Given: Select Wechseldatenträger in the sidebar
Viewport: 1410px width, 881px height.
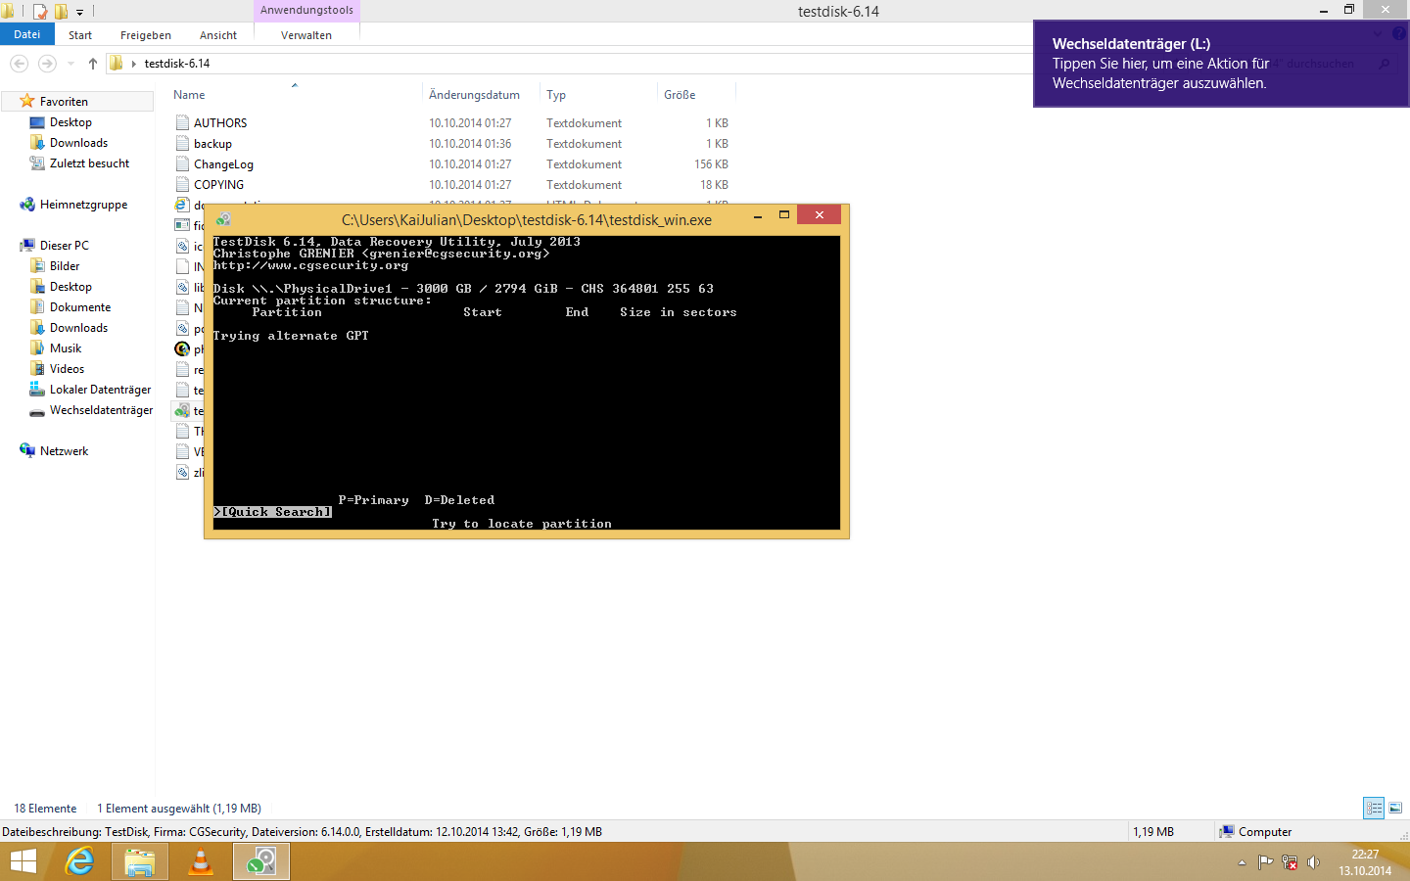Looking at the screenshot, I should (101, 410).
